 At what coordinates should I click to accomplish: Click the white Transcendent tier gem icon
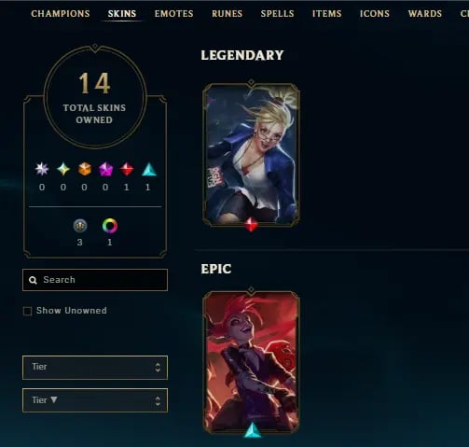[42, 170]
